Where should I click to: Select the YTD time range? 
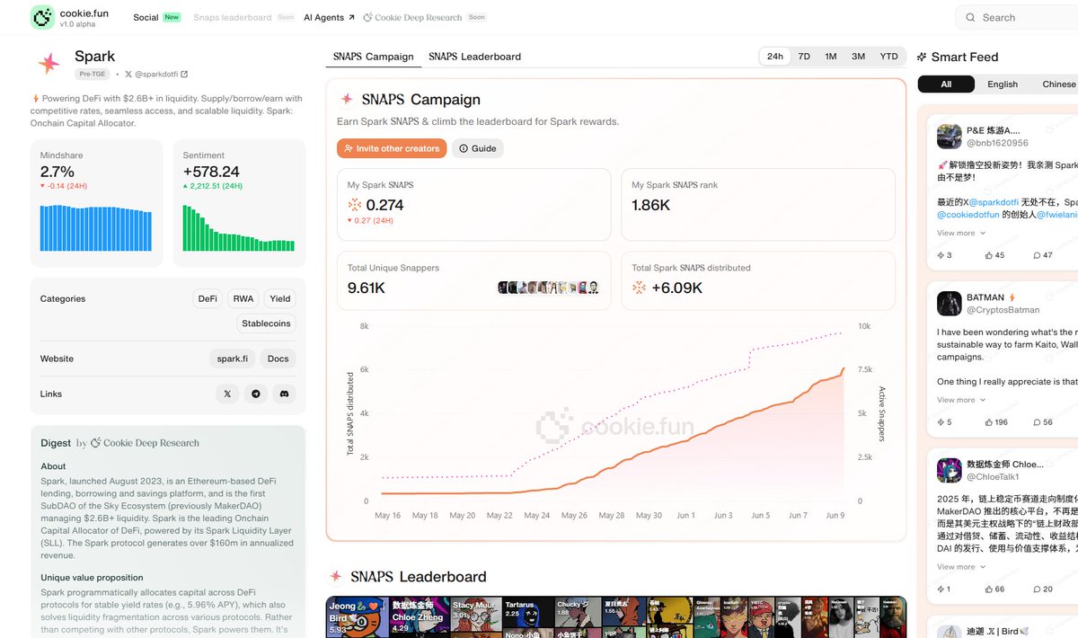(x=888, y=57)
